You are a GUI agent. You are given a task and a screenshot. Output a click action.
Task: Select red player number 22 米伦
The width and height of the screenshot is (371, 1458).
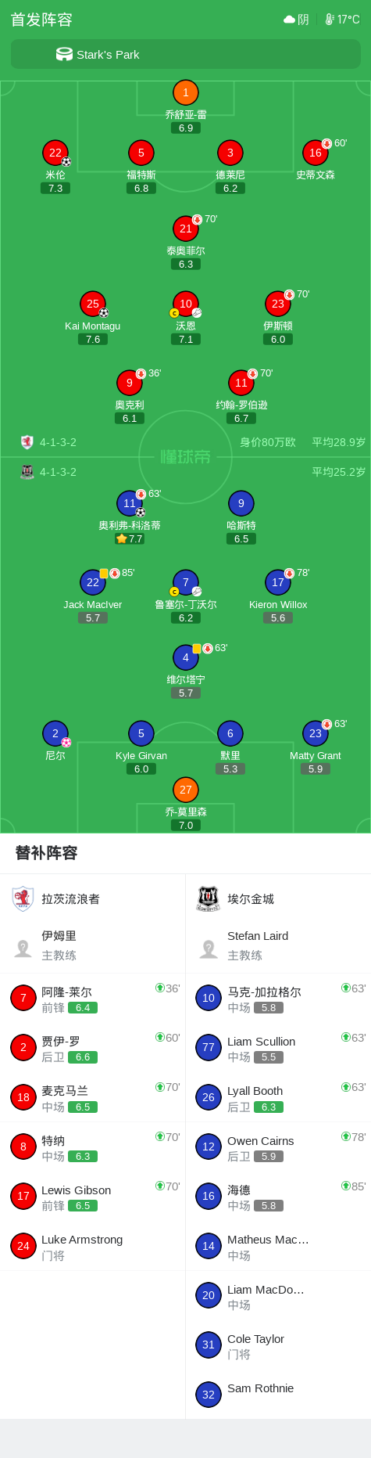coord(55,153)
